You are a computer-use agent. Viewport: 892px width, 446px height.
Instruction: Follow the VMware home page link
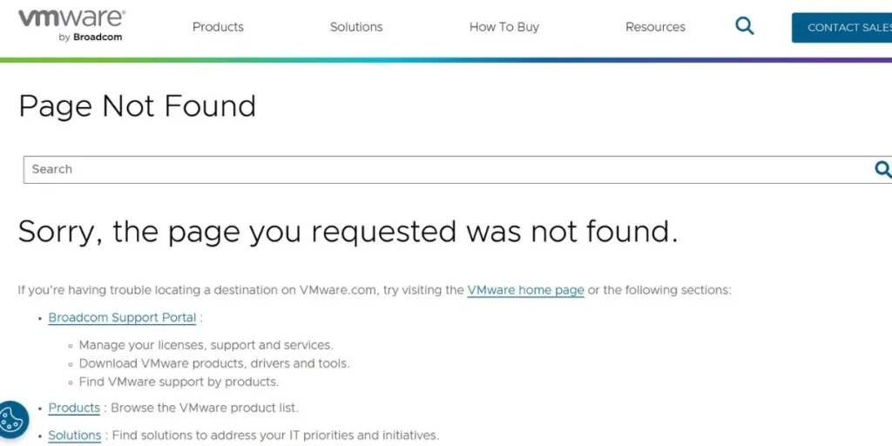[525, 290]
